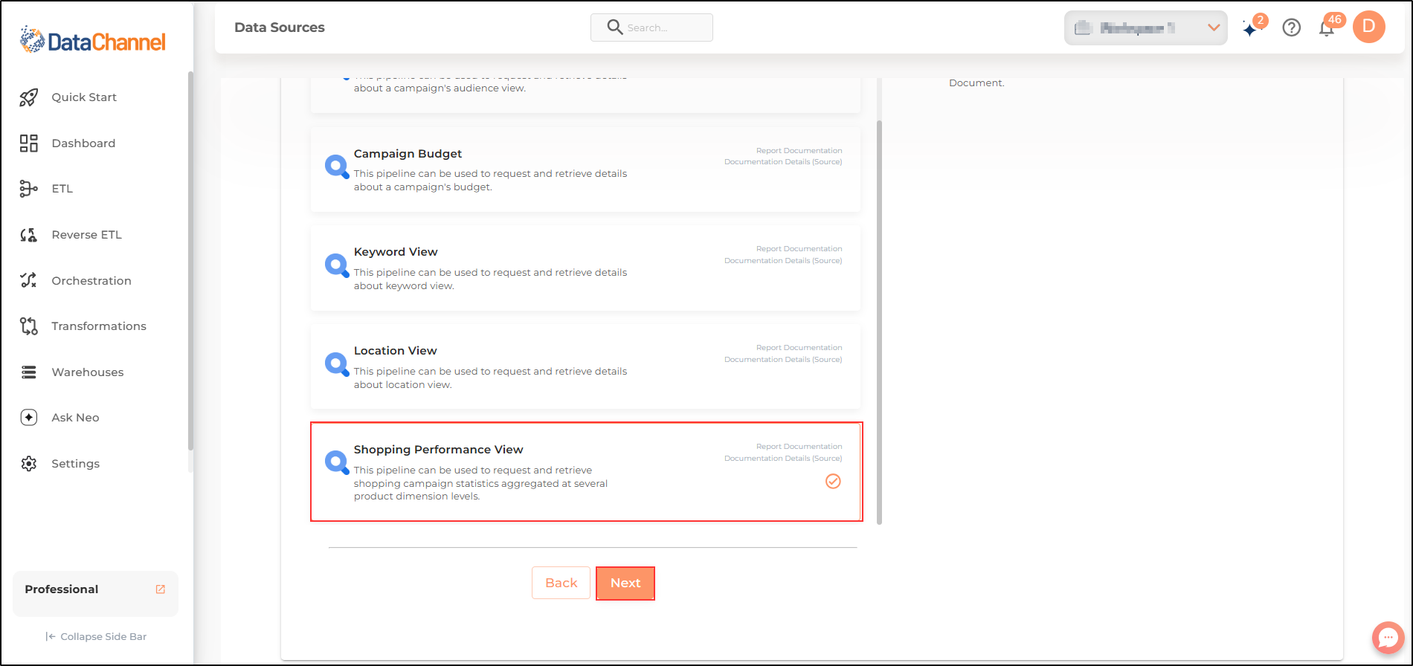This screenshot has width=1413, height=666.
Task: Focus the Search input field
Action: click(652, 28)
